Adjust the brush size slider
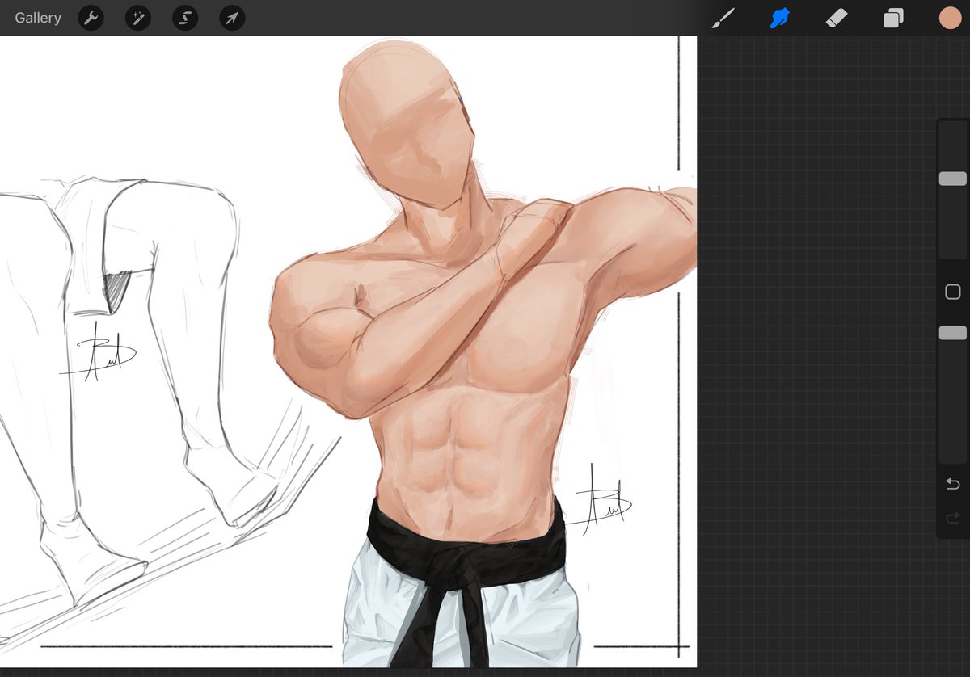 click(x=953, y=179)
